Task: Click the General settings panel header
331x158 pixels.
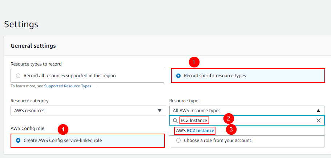Action: 33,46
